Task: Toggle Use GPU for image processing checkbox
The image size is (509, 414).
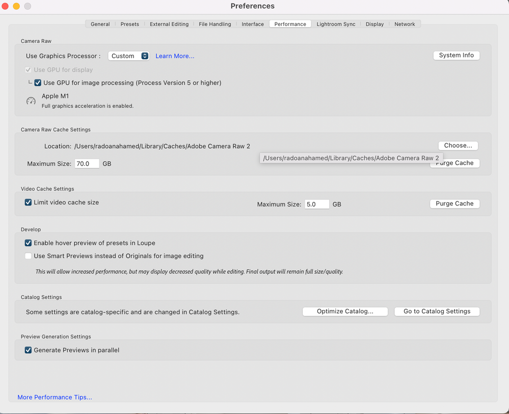Action: [38, 83]
